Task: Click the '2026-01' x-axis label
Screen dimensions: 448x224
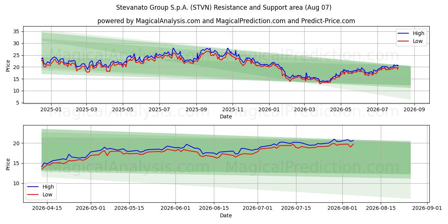Action: [x=269, y=109]
